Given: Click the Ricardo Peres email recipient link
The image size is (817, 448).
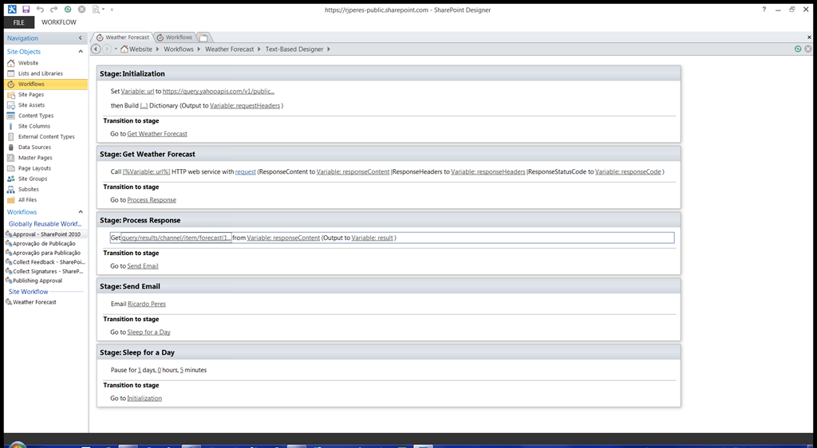Looking at the screenshot, I should pos(147,304).
